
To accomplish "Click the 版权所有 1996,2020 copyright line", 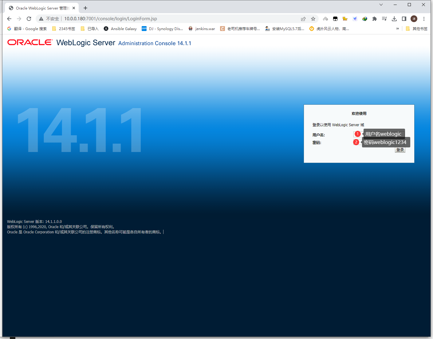I will coord(61,227).
